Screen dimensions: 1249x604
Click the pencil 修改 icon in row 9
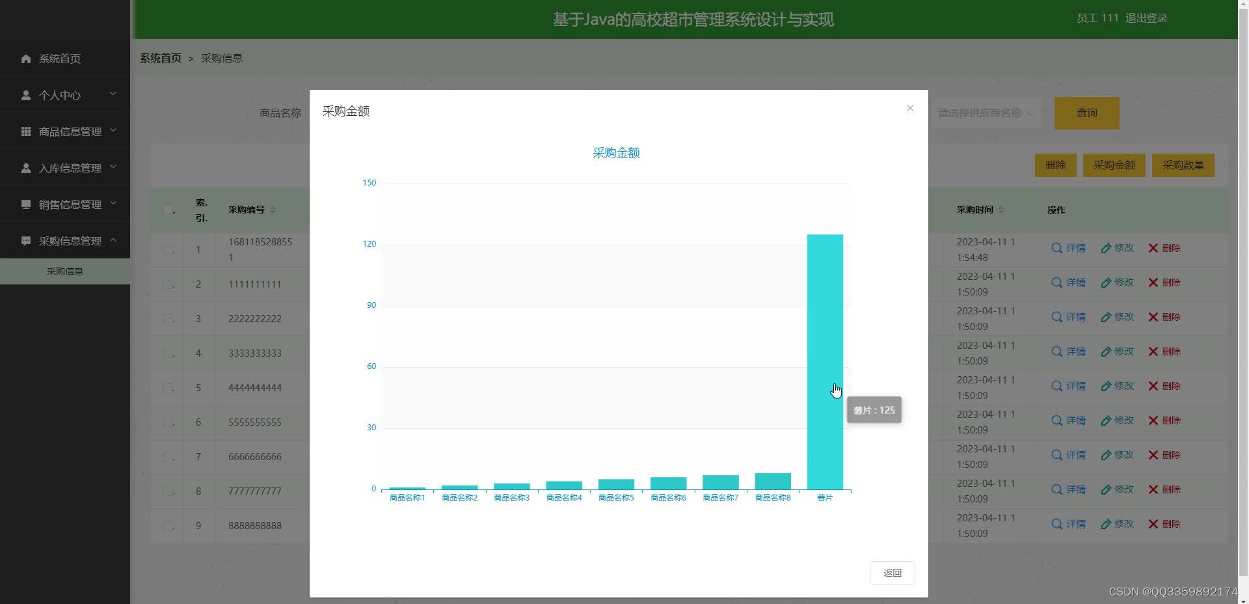point(1106,524)
